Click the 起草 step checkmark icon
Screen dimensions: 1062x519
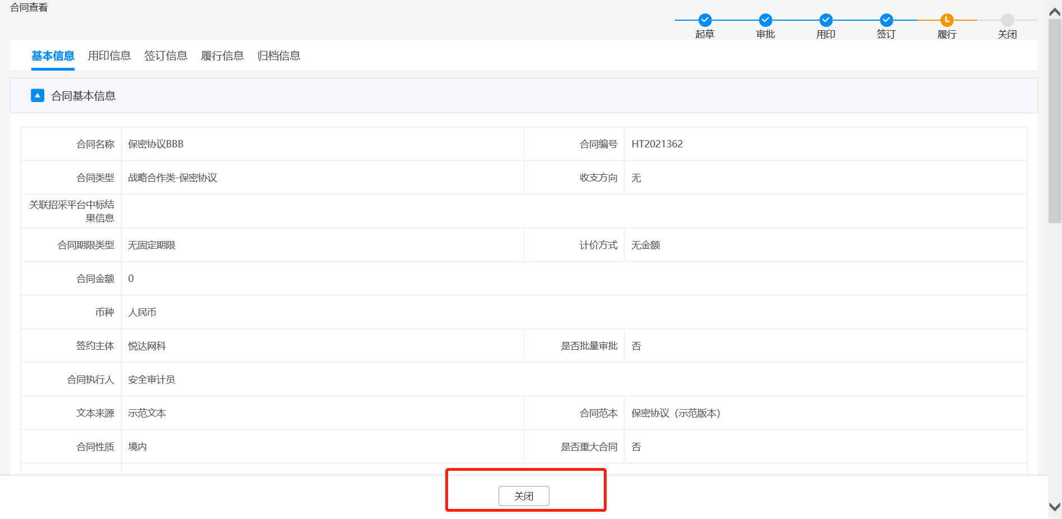coord(705,20)
